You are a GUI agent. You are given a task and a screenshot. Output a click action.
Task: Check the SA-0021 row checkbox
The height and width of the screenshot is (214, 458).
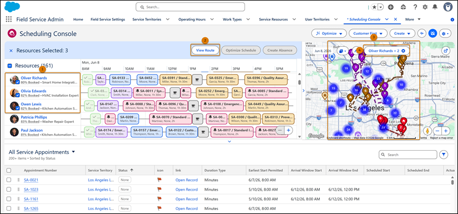click(9, 180)
